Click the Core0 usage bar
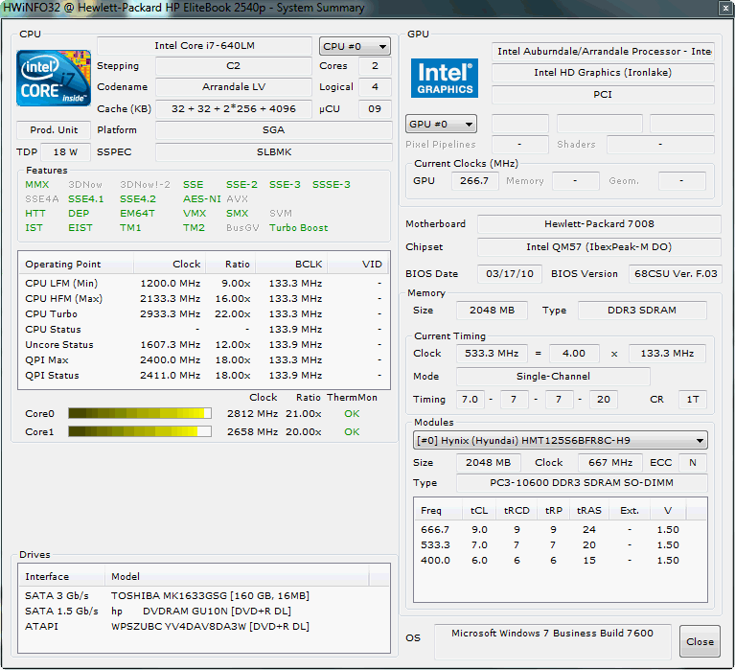This screenshot has height=670, width=735. [140, 413]
